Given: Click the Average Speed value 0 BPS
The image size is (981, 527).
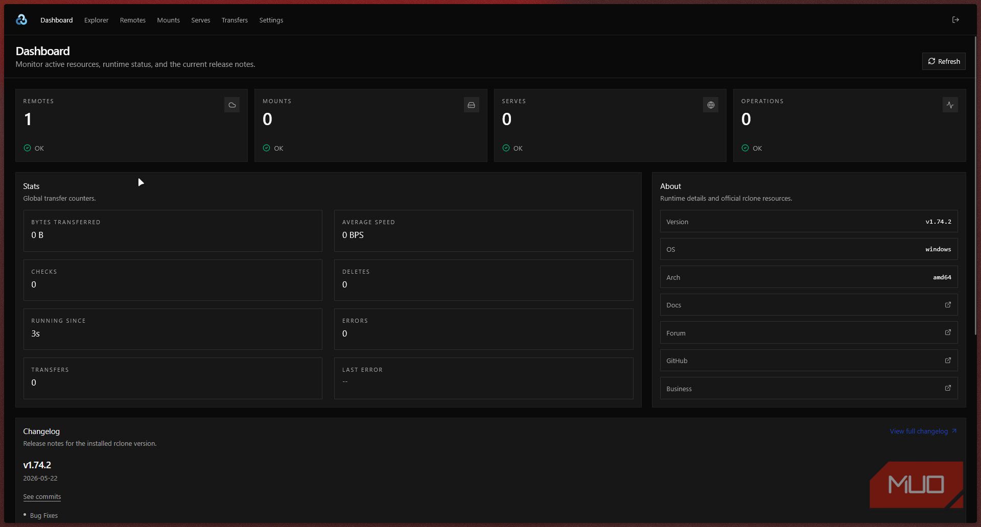Looking at the screenshot, I should [x=353, y=235].
